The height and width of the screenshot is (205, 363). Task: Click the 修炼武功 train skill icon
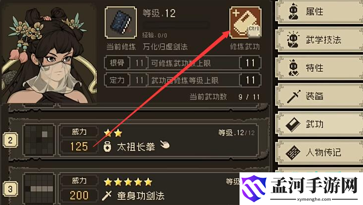(x=245, y=22)
